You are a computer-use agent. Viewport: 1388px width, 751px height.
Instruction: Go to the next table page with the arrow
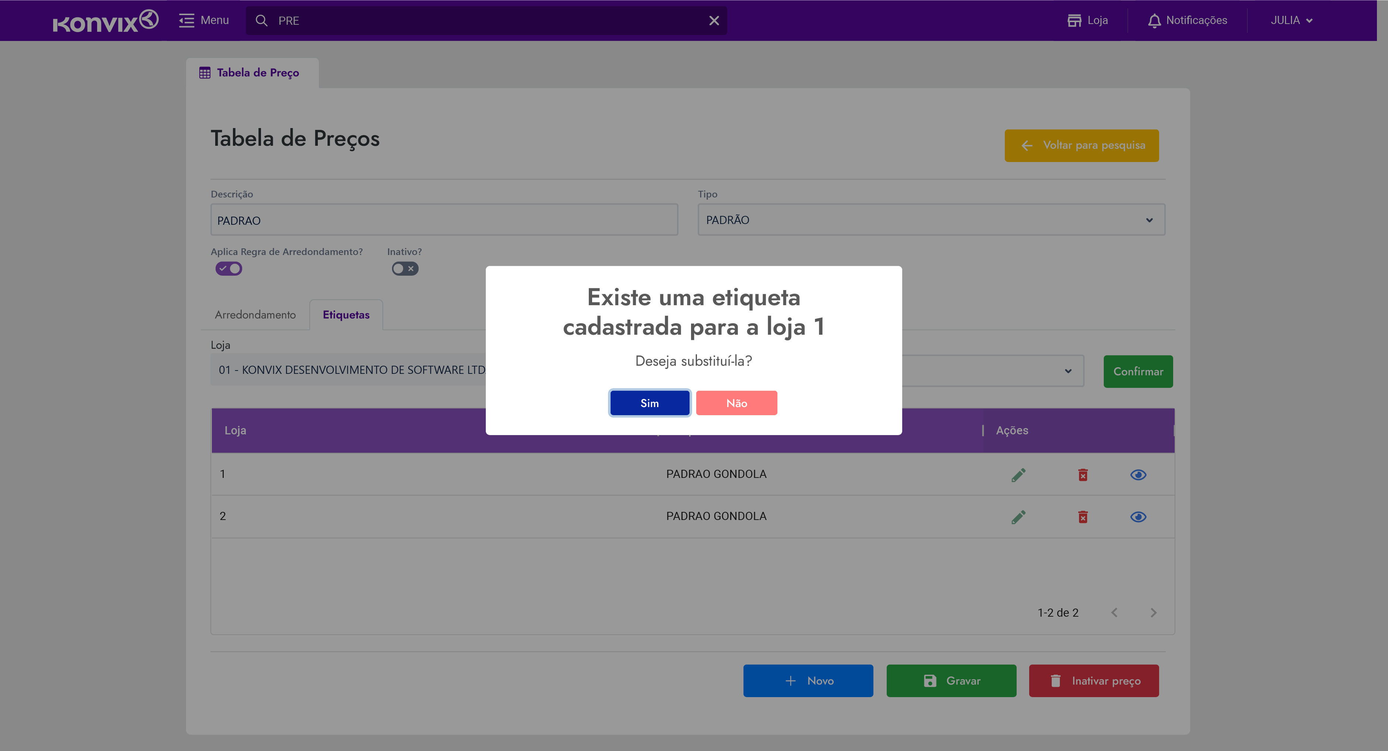click(1153, 613)
